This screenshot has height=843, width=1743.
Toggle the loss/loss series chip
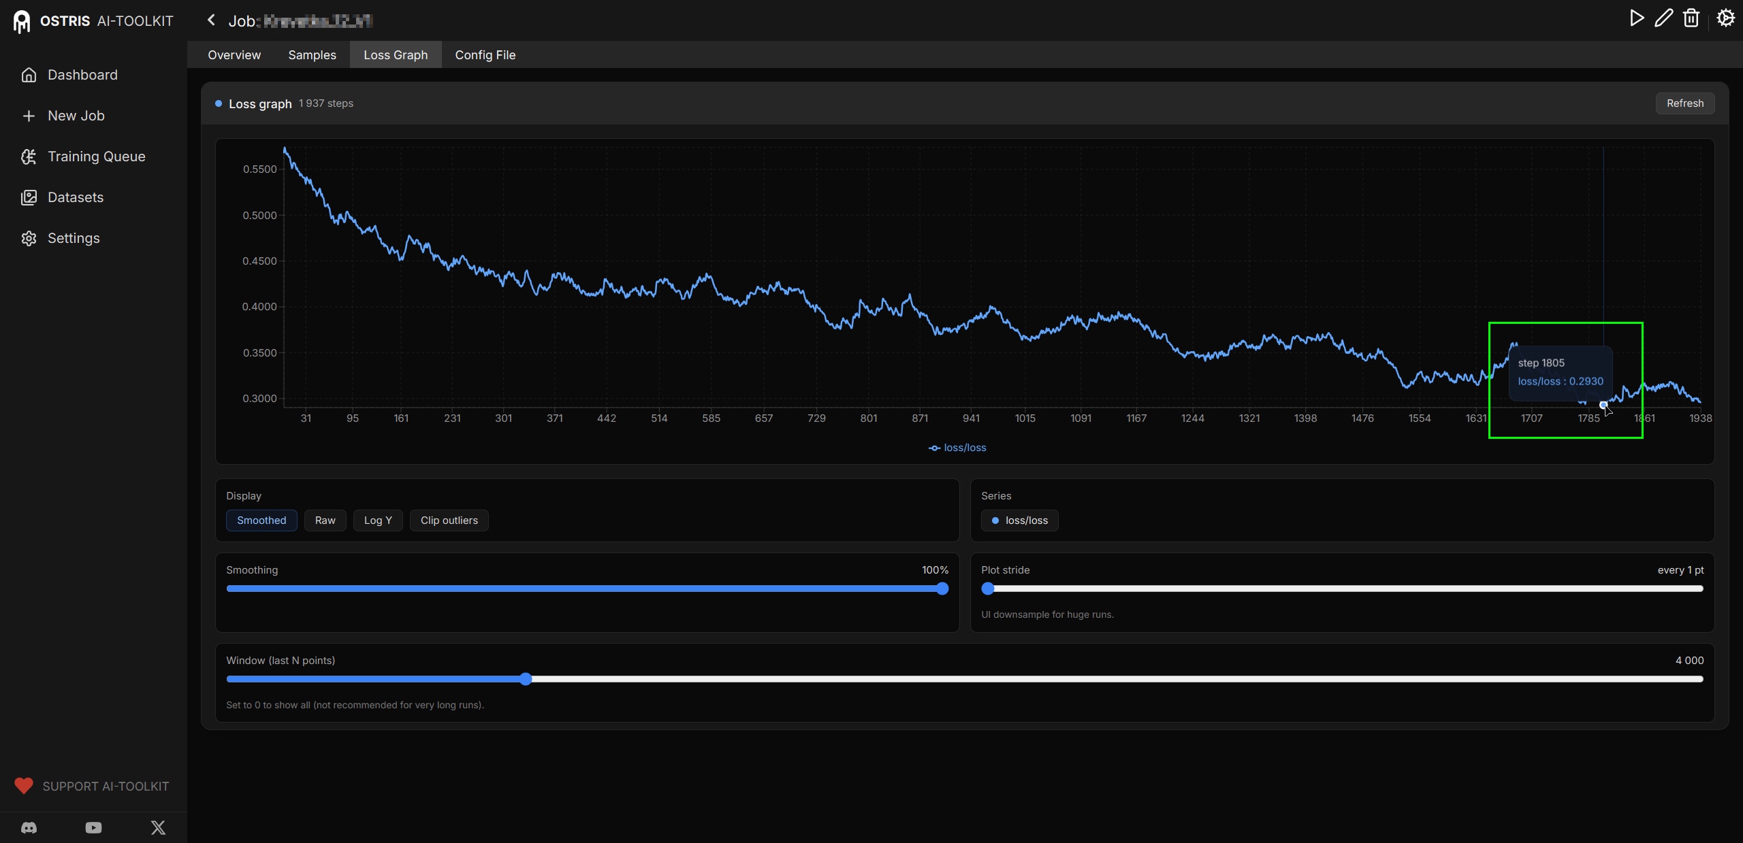(1019, 520)
